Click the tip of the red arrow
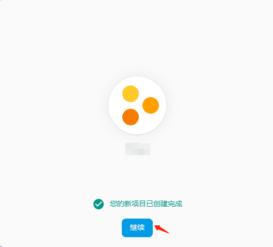The width and height of the screenshot is (273, 247). point(155,226)
